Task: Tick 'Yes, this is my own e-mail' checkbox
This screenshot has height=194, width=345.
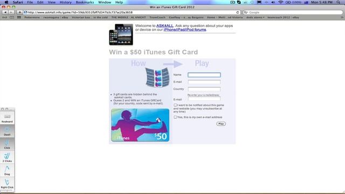Action: [x=175, y=117]
